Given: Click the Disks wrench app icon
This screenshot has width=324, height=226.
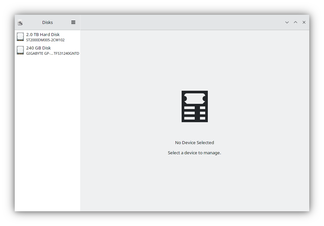Looking at the screenshot, I should (x=20, y=23).
